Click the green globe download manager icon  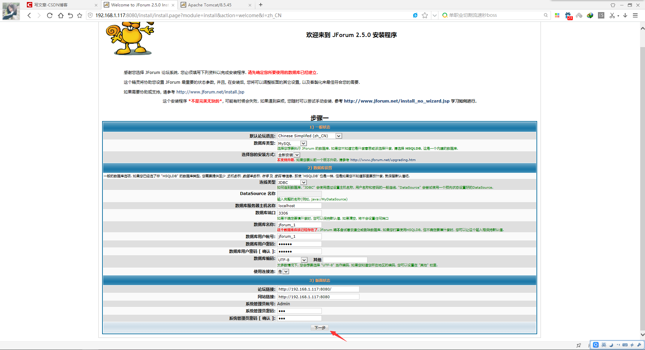pyautogui.click(x=590, y=15)
